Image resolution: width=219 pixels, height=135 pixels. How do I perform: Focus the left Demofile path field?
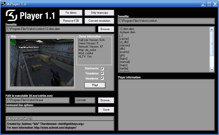(50, 29)
